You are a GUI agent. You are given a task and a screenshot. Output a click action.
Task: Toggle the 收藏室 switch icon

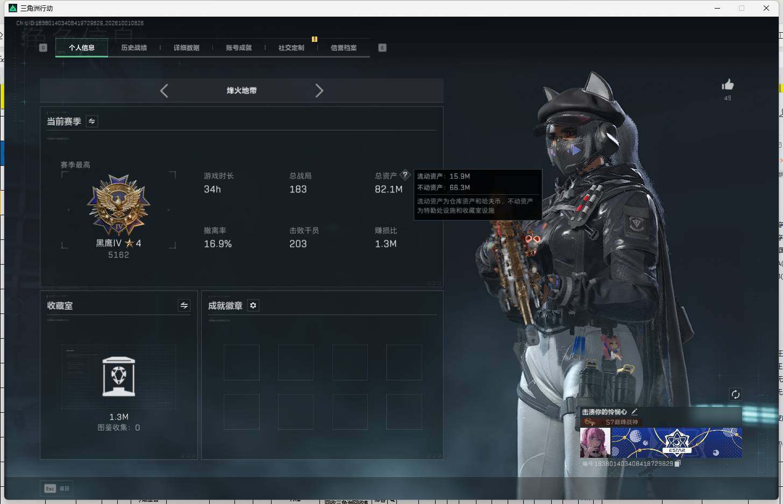coord(184,305)
